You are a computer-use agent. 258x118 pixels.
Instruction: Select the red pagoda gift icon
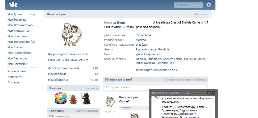(73, 98)
